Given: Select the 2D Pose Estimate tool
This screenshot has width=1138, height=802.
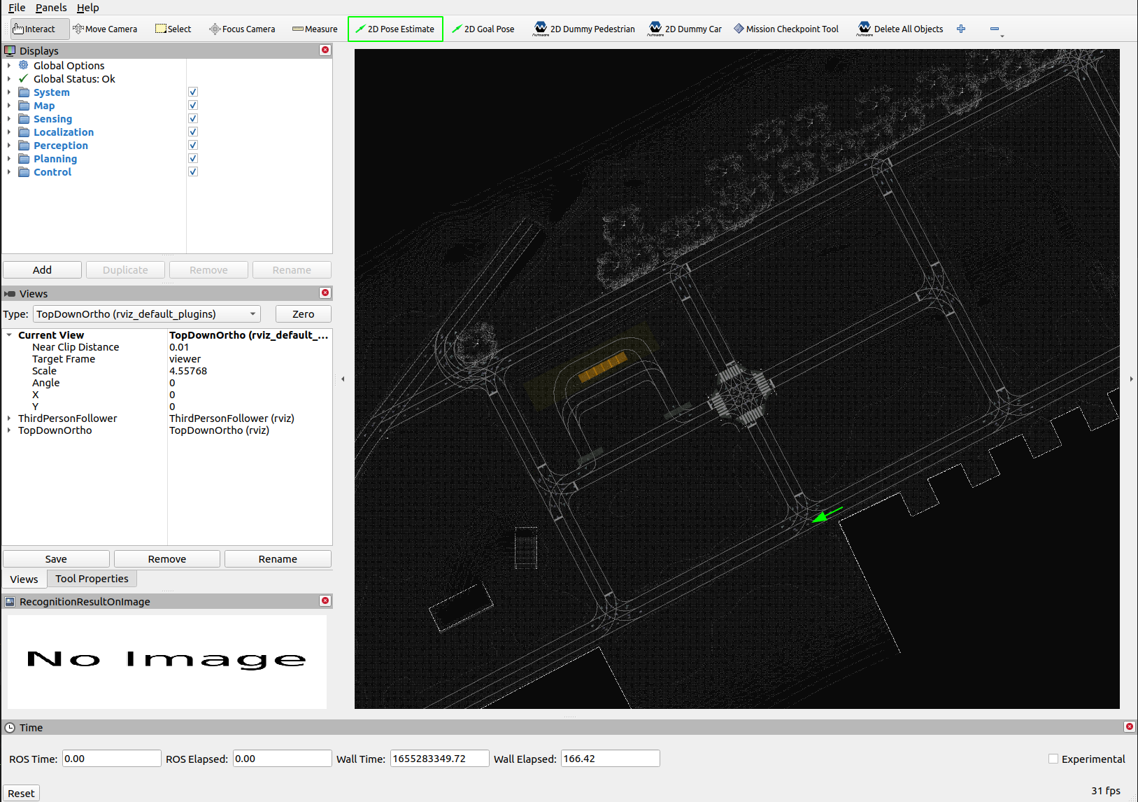Looking at the screenshot, I should (395, 29).
